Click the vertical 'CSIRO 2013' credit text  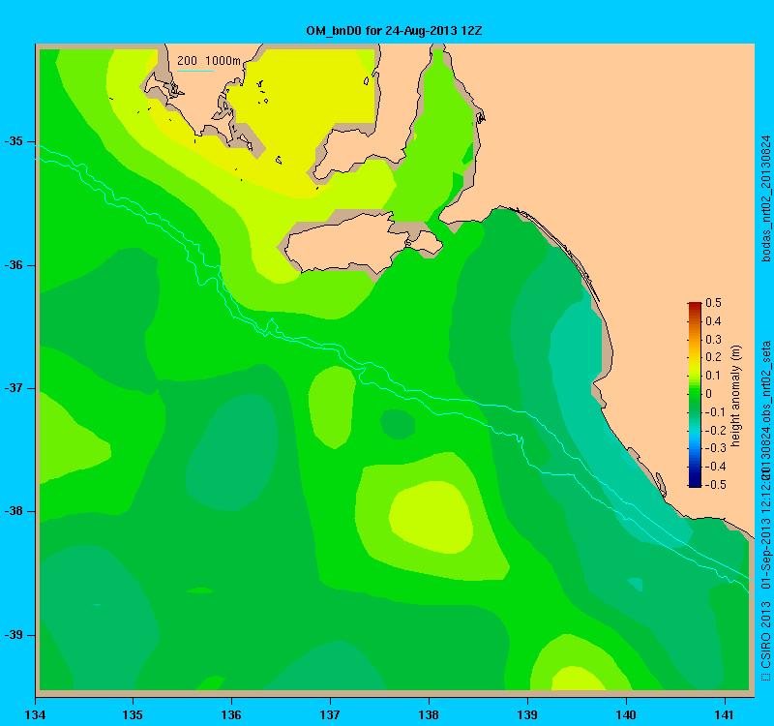[x=765, y=636]
